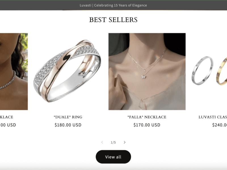Open the Luvasti Classic bangles image

pos(209,71)
